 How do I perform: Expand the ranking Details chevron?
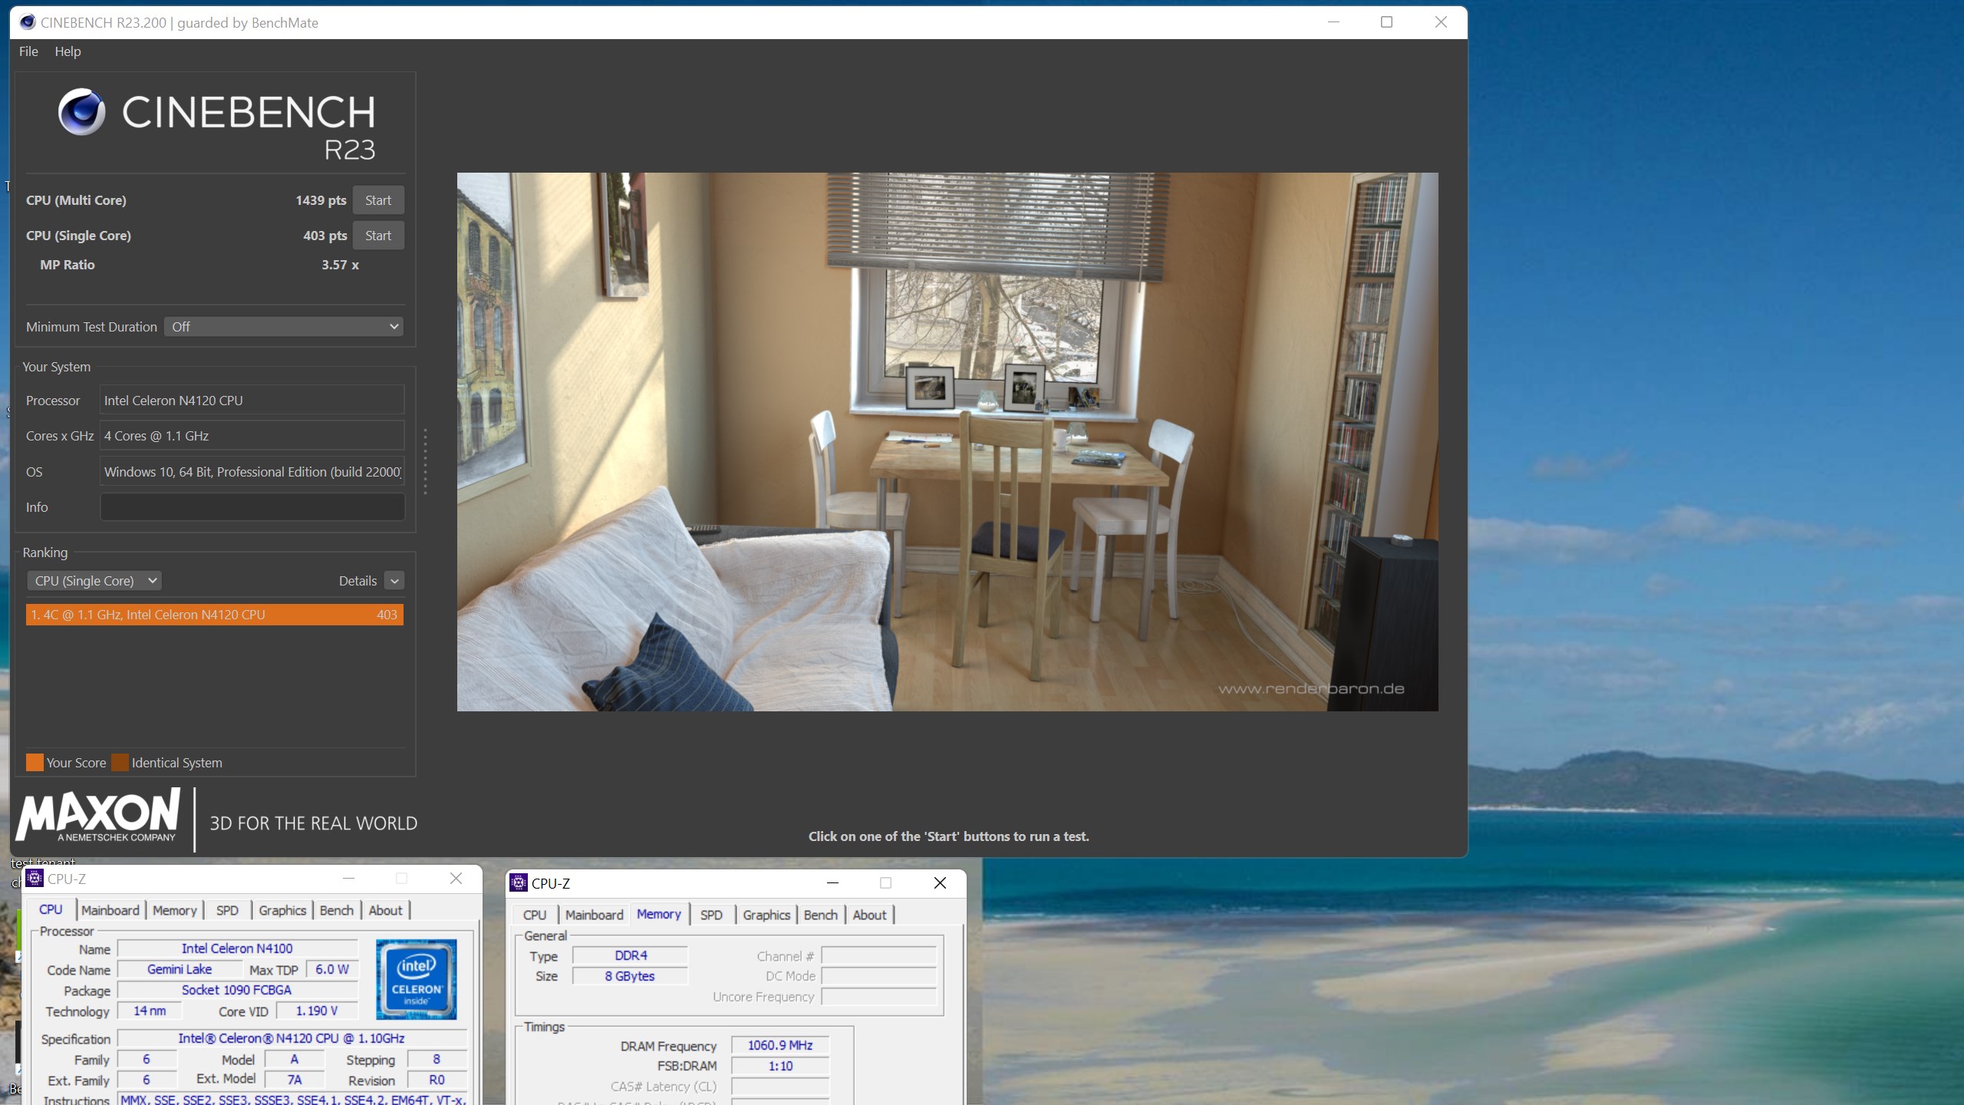click(x=394, y=581)
